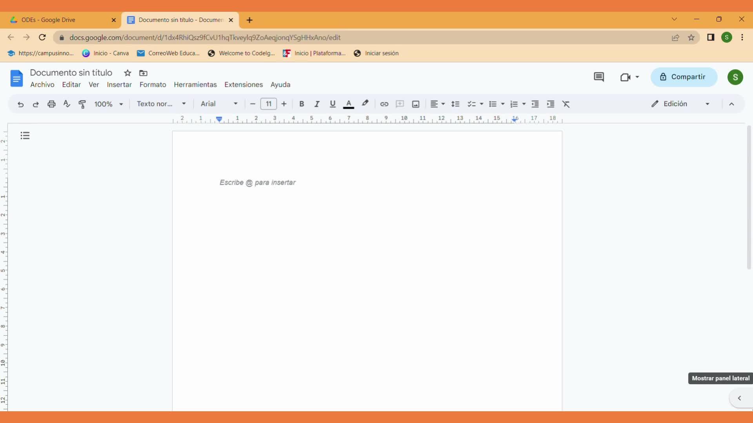753x423 pixels.
Task: Open the Insertar menu
Action: pos(119,85)
